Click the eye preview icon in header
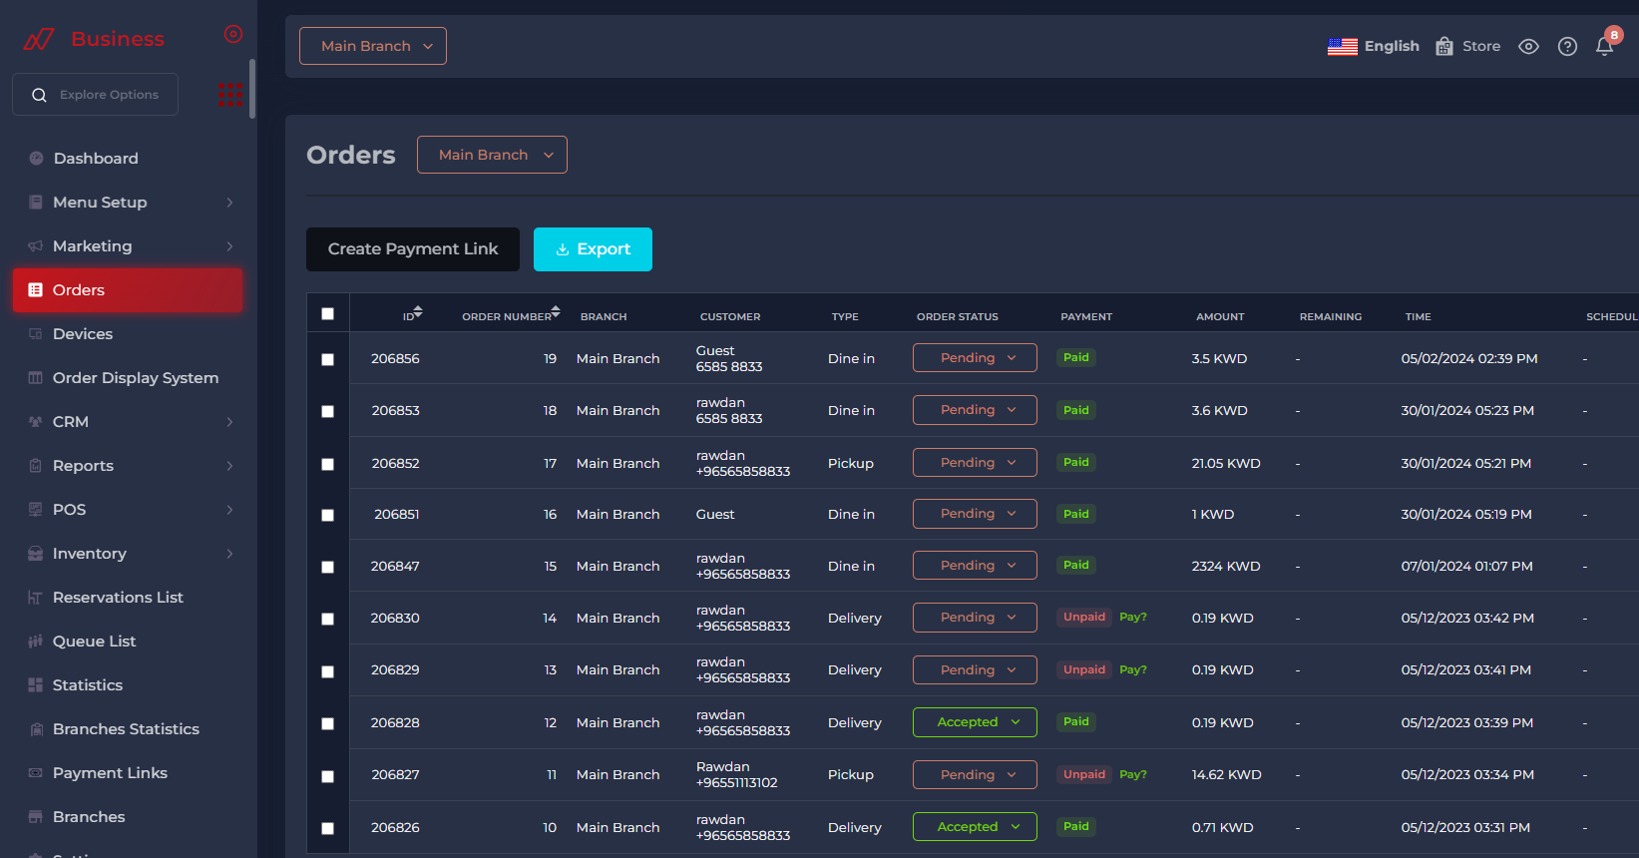The width and height of the screenshot is (1639, 858). [1528, 47]
